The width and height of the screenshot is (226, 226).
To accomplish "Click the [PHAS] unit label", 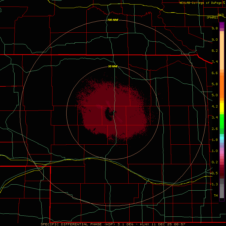I will click(x=212, y=17).
